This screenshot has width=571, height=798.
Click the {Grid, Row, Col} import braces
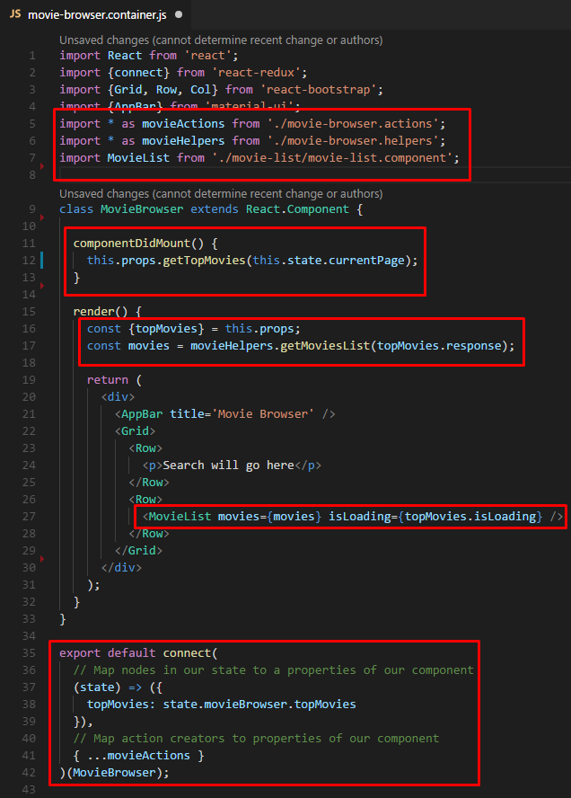coord(163,90)
